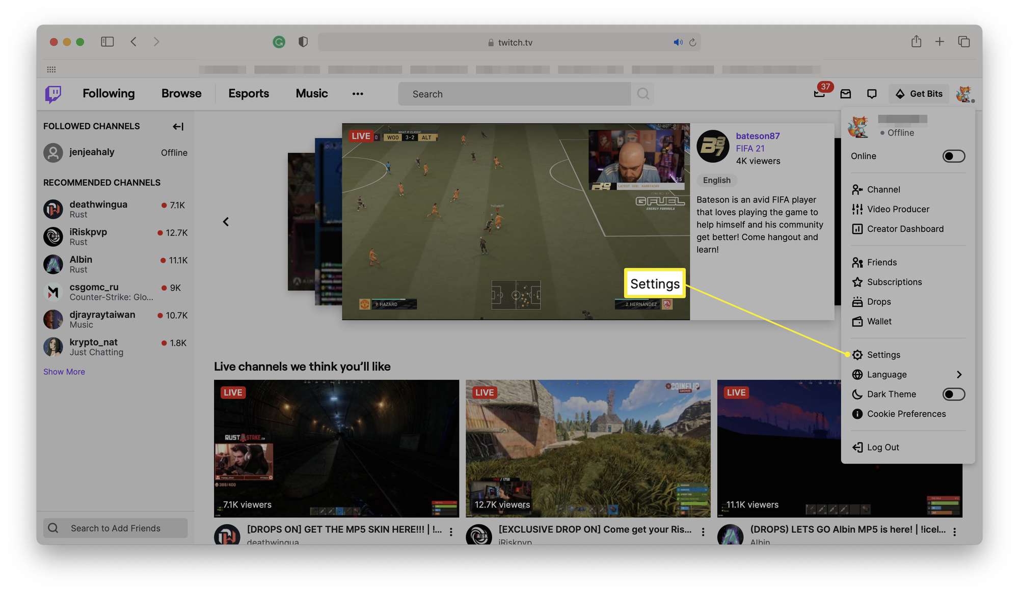This screenshot has height=593, width=1019.
Task: Open Twitch home via the logo
Action: (53, 94)
